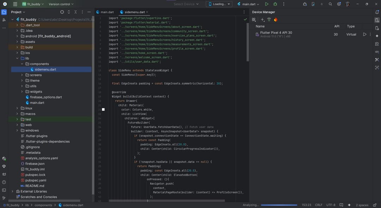Click the white color swatch in editor gutter
This screenshot has width=381, height=208.
103,109
